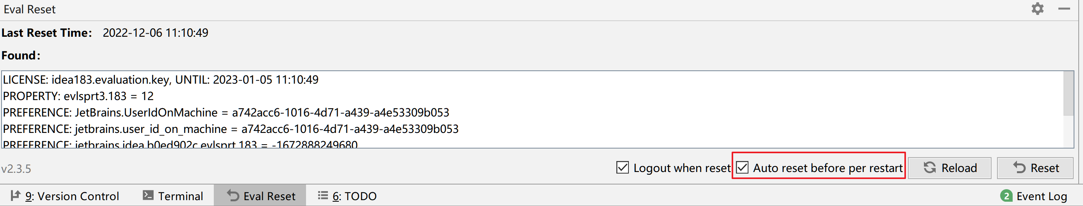Click the Eval Reset panel title
Screen dimensions: 1083x206
click(x=29, y=9)
